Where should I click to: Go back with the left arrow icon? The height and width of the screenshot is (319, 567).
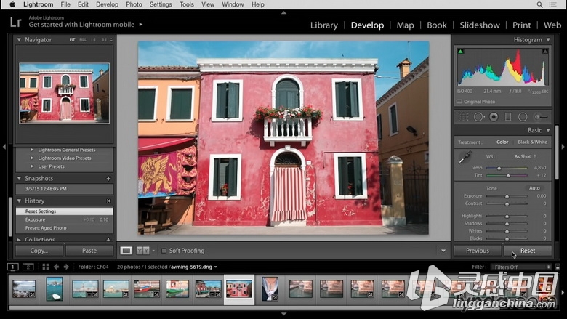pos(56,267)
